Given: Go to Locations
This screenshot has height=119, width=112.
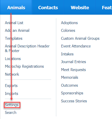Looking at the screenshot, I should pos(13,59).
